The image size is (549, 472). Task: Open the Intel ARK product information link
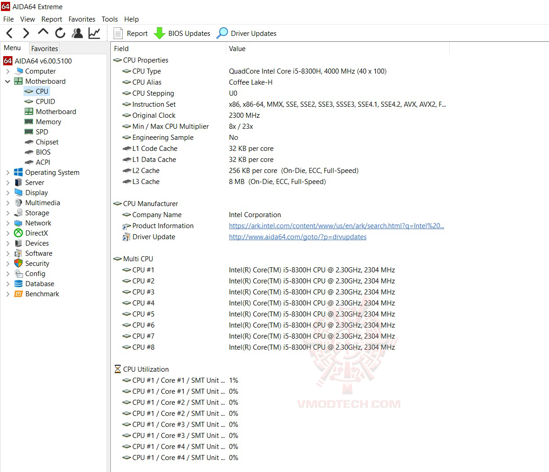(337, 226)
